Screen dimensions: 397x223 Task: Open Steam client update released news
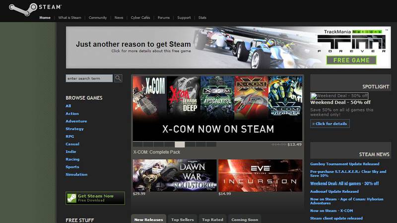point(336,218)
